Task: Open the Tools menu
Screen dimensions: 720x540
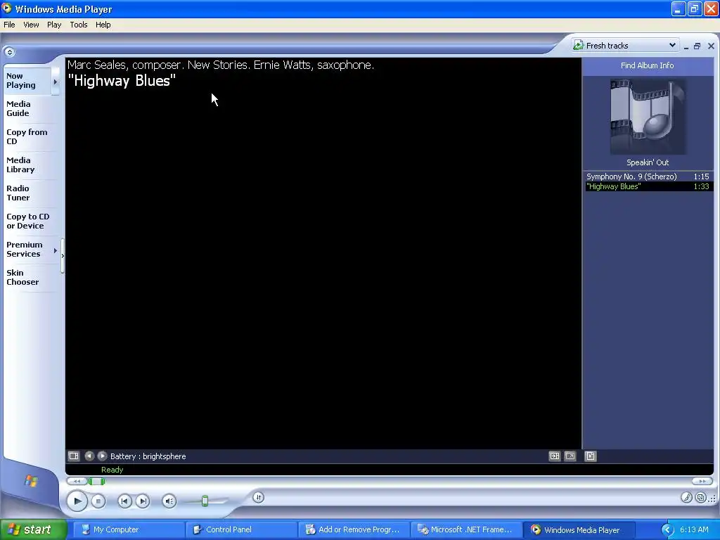Action: pos(79,25)
